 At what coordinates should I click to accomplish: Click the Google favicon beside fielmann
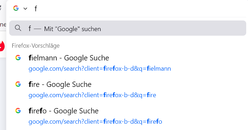(18, 58)
